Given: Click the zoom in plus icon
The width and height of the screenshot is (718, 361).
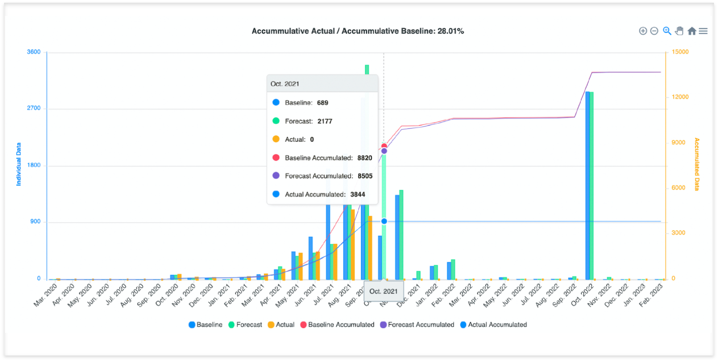Looking at the screenshot, I should 642,31.
